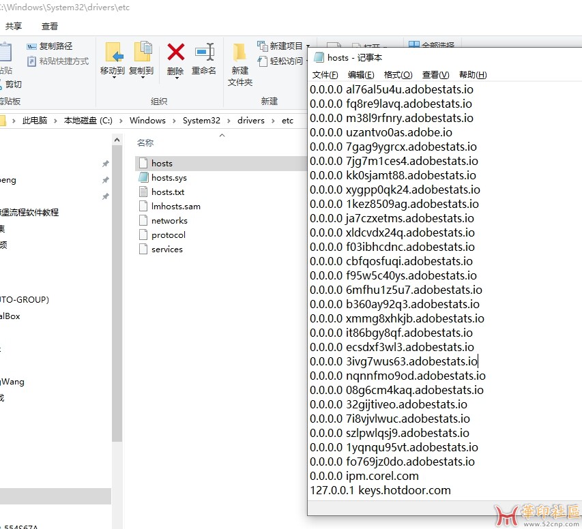Click Notepad title bar icon
The height and width of the screenshot is (529, 582).
(319, 57)
